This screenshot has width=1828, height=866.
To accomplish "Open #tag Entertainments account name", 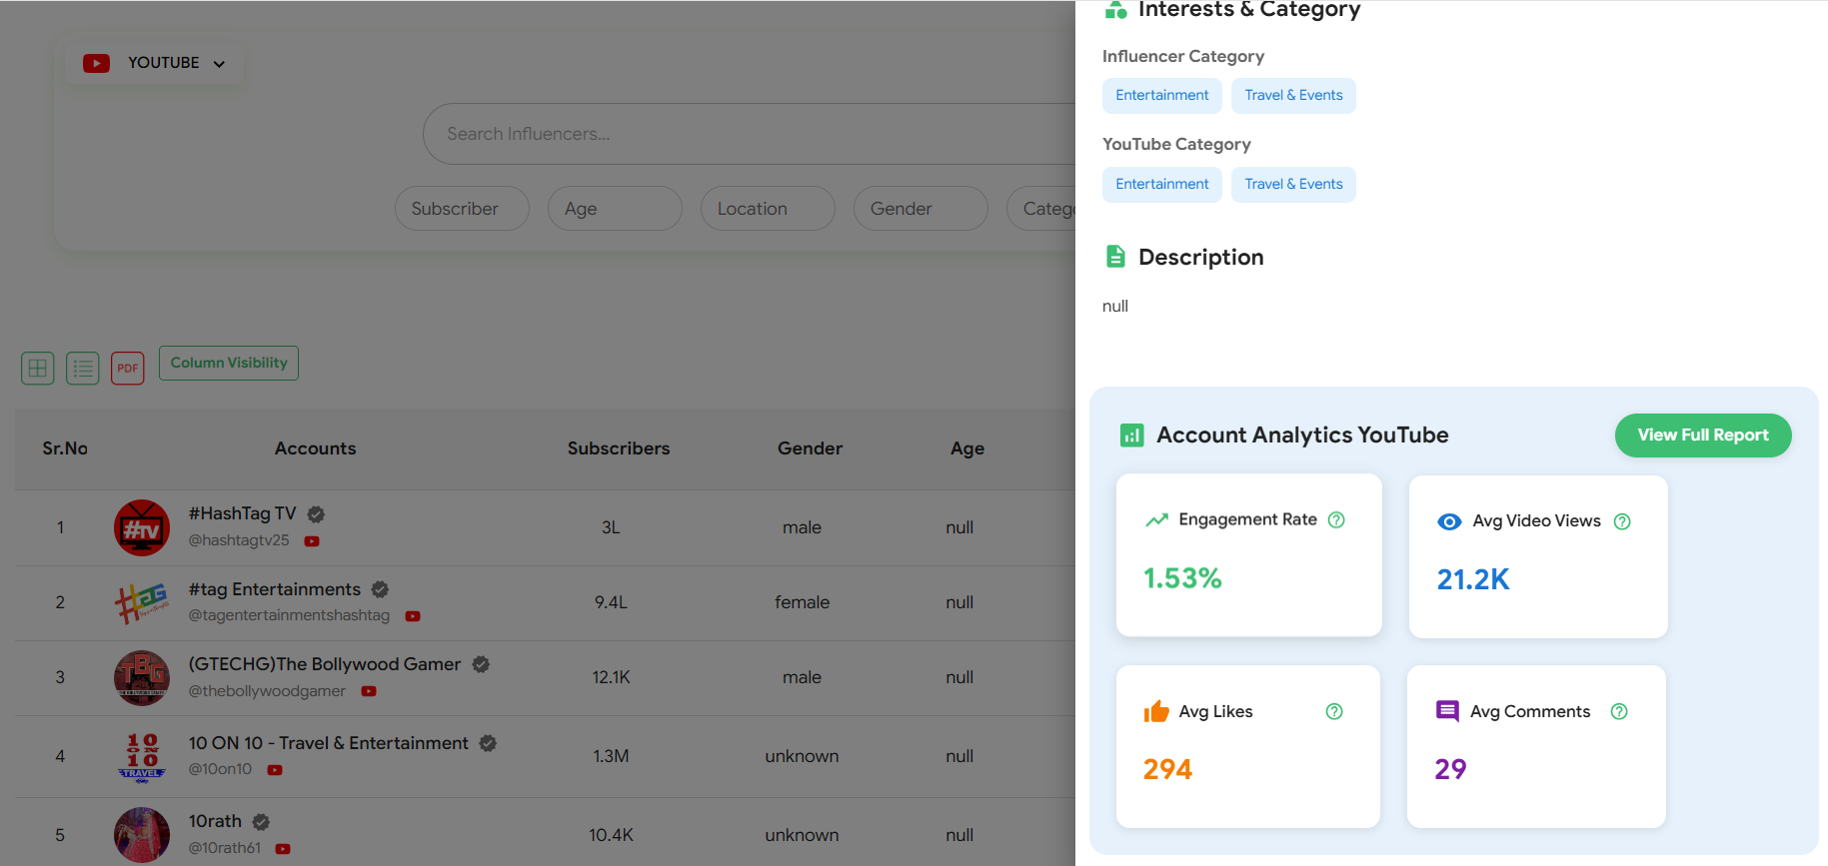I will pyautogui.click(x=275, y=589).
